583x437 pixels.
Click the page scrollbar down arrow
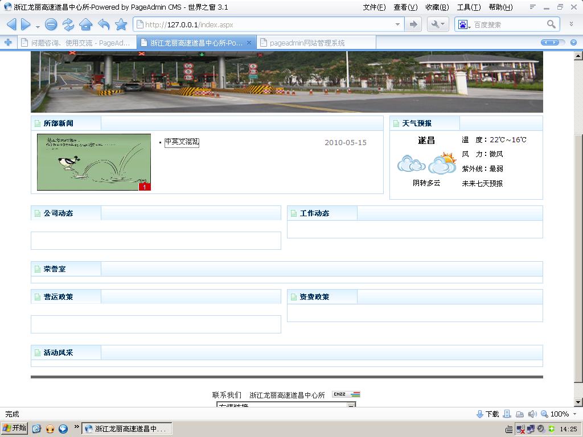(x=578, y=402)
